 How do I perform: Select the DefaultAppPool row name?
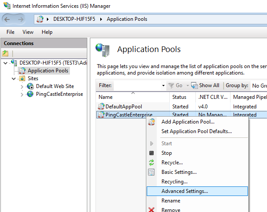click(x=124, y=107)
